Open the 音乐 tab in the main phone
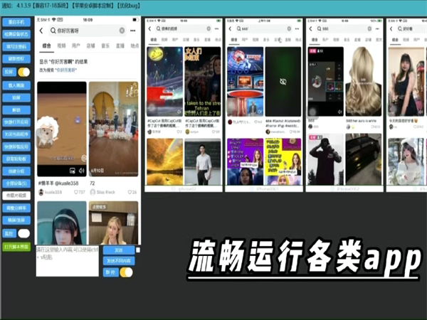 coord(105,46)
